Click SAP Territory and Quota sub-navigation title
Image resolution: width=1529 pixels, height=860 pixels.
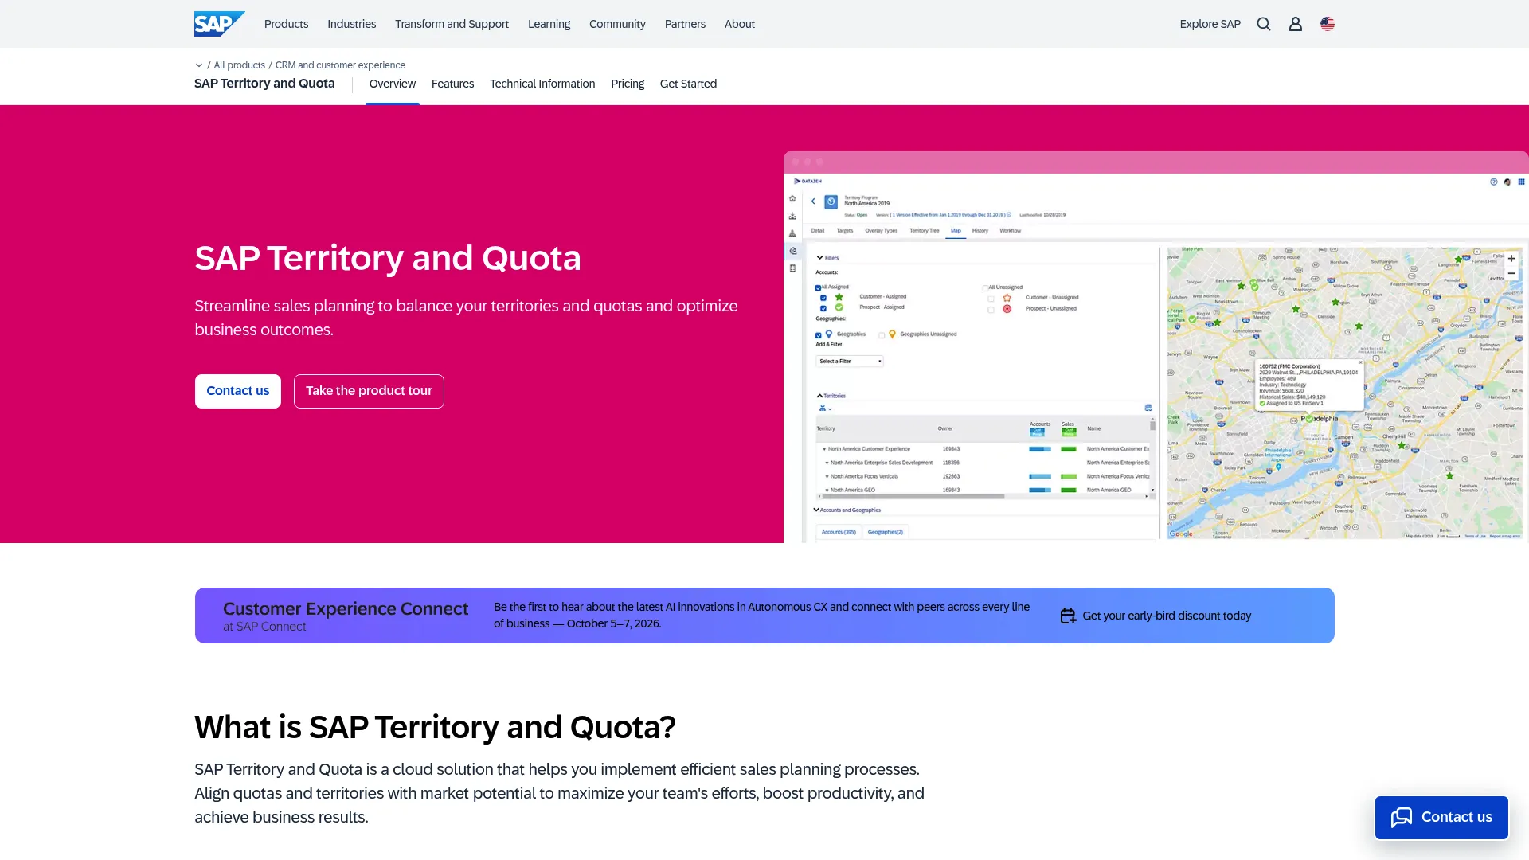point(264,84)
